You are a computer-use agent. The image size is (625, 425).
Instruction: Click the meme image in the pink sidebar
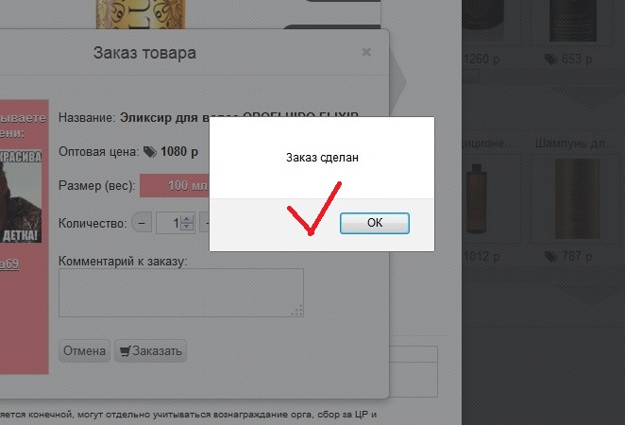pyautogui.click(x=20, y=196)
